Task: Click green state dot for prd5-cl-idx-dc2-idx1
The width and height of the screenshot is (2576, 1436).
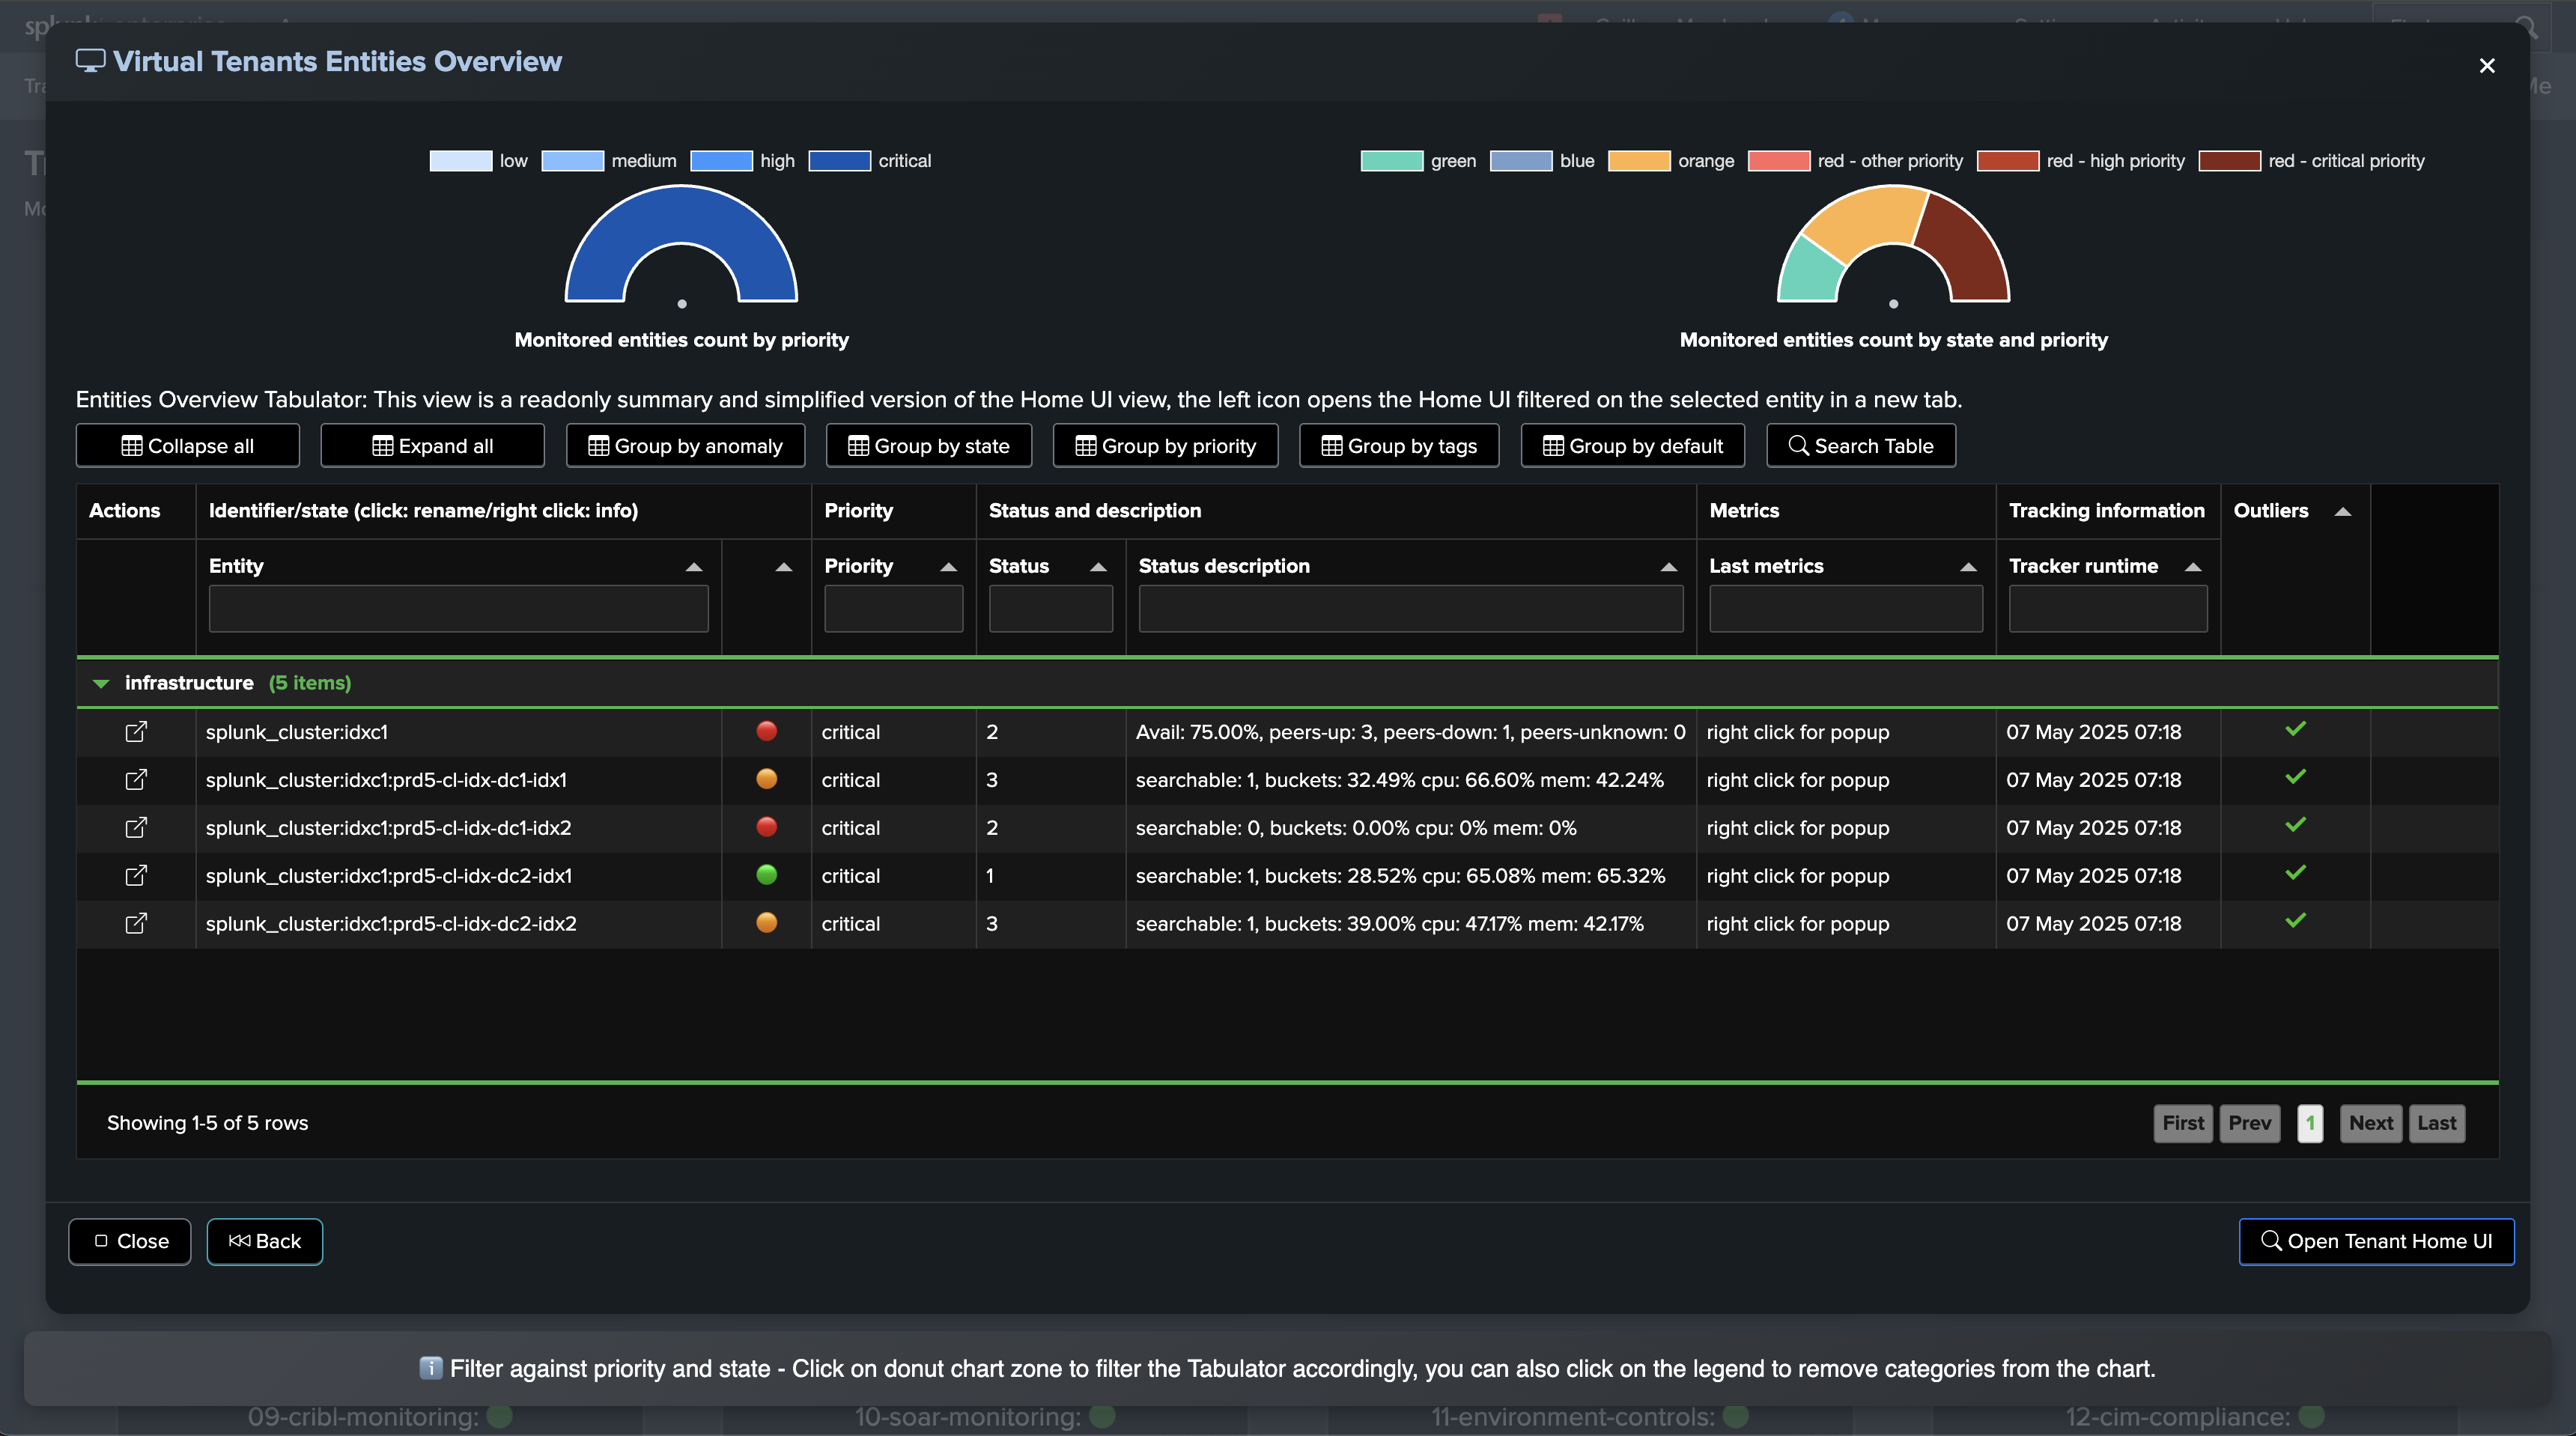Action: tap(767, 875)
